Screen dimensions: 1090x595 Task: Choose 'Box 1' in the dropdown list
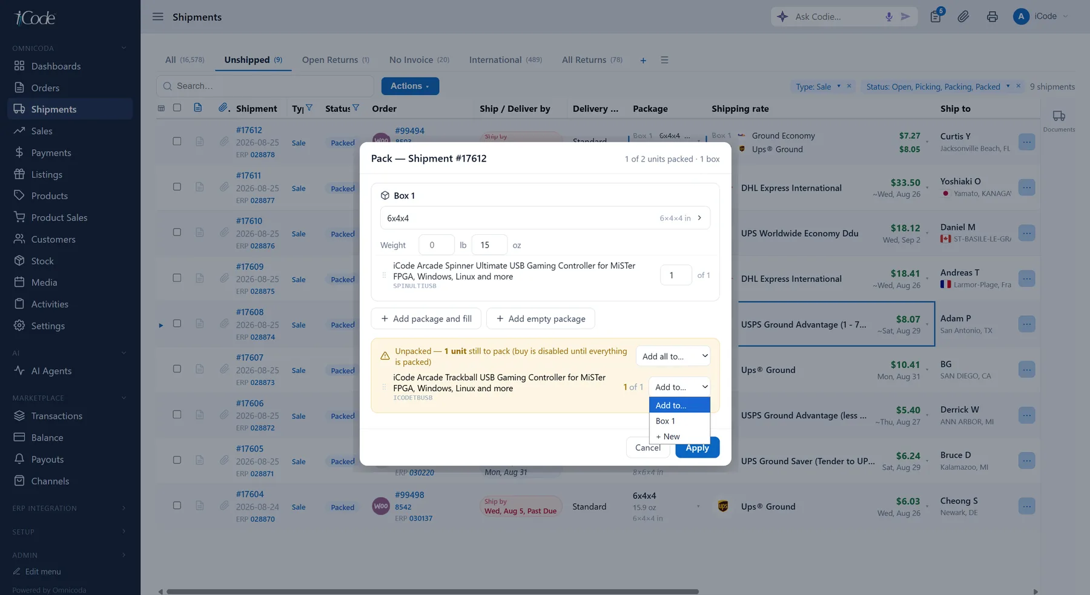(x=679, y=421)
